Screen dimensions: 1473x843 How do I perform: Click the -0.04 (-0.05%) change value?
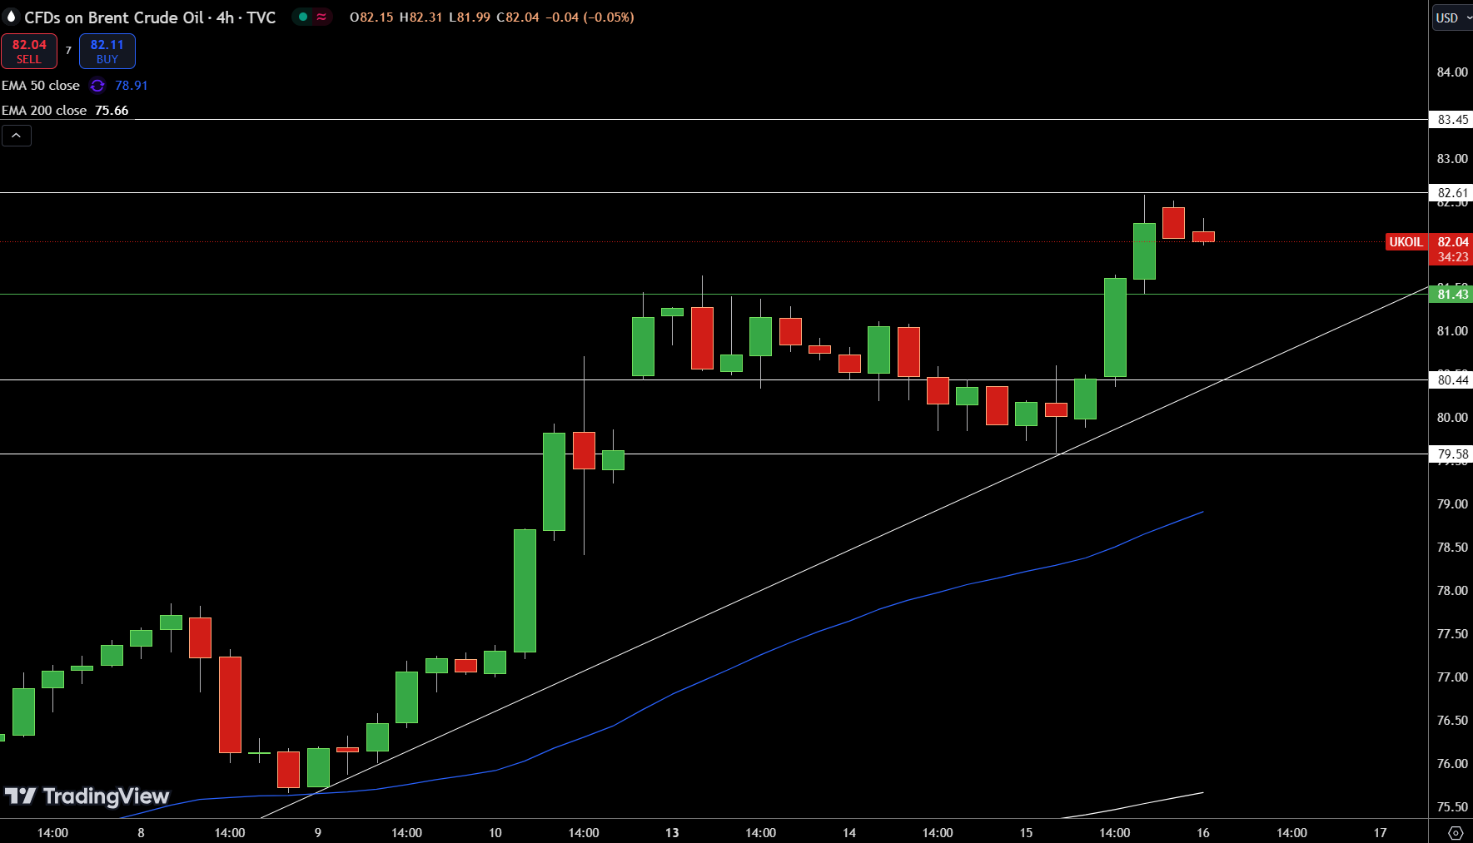[590, 17]
